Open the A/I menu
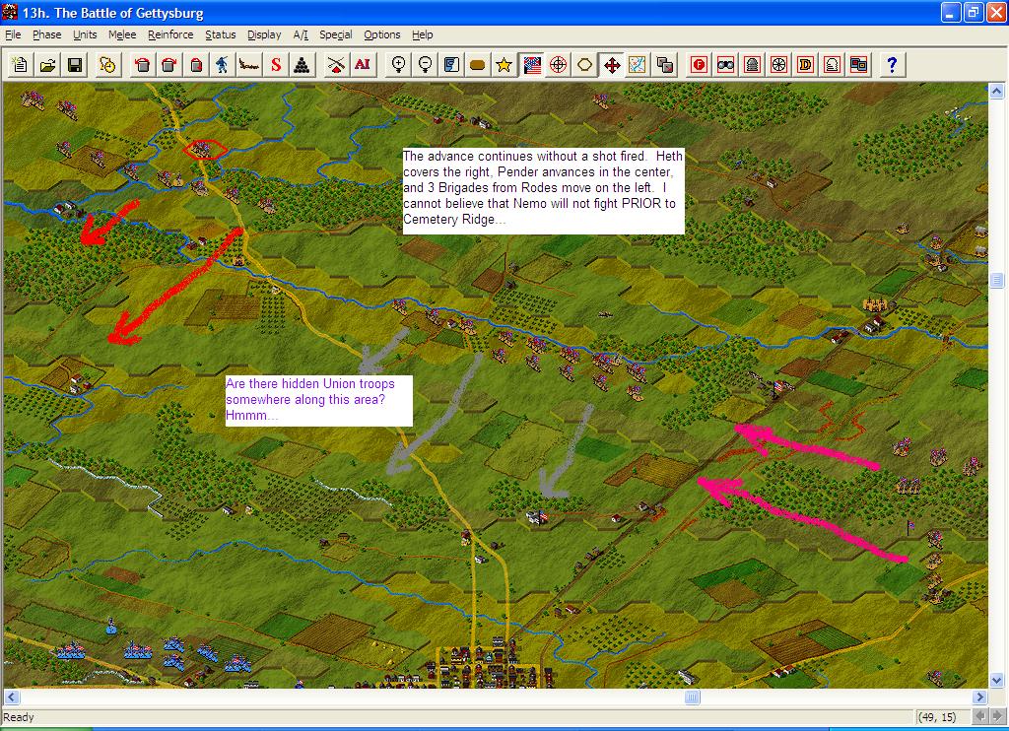The height and width of the screenshot is (731, 1009). point(301,34)
